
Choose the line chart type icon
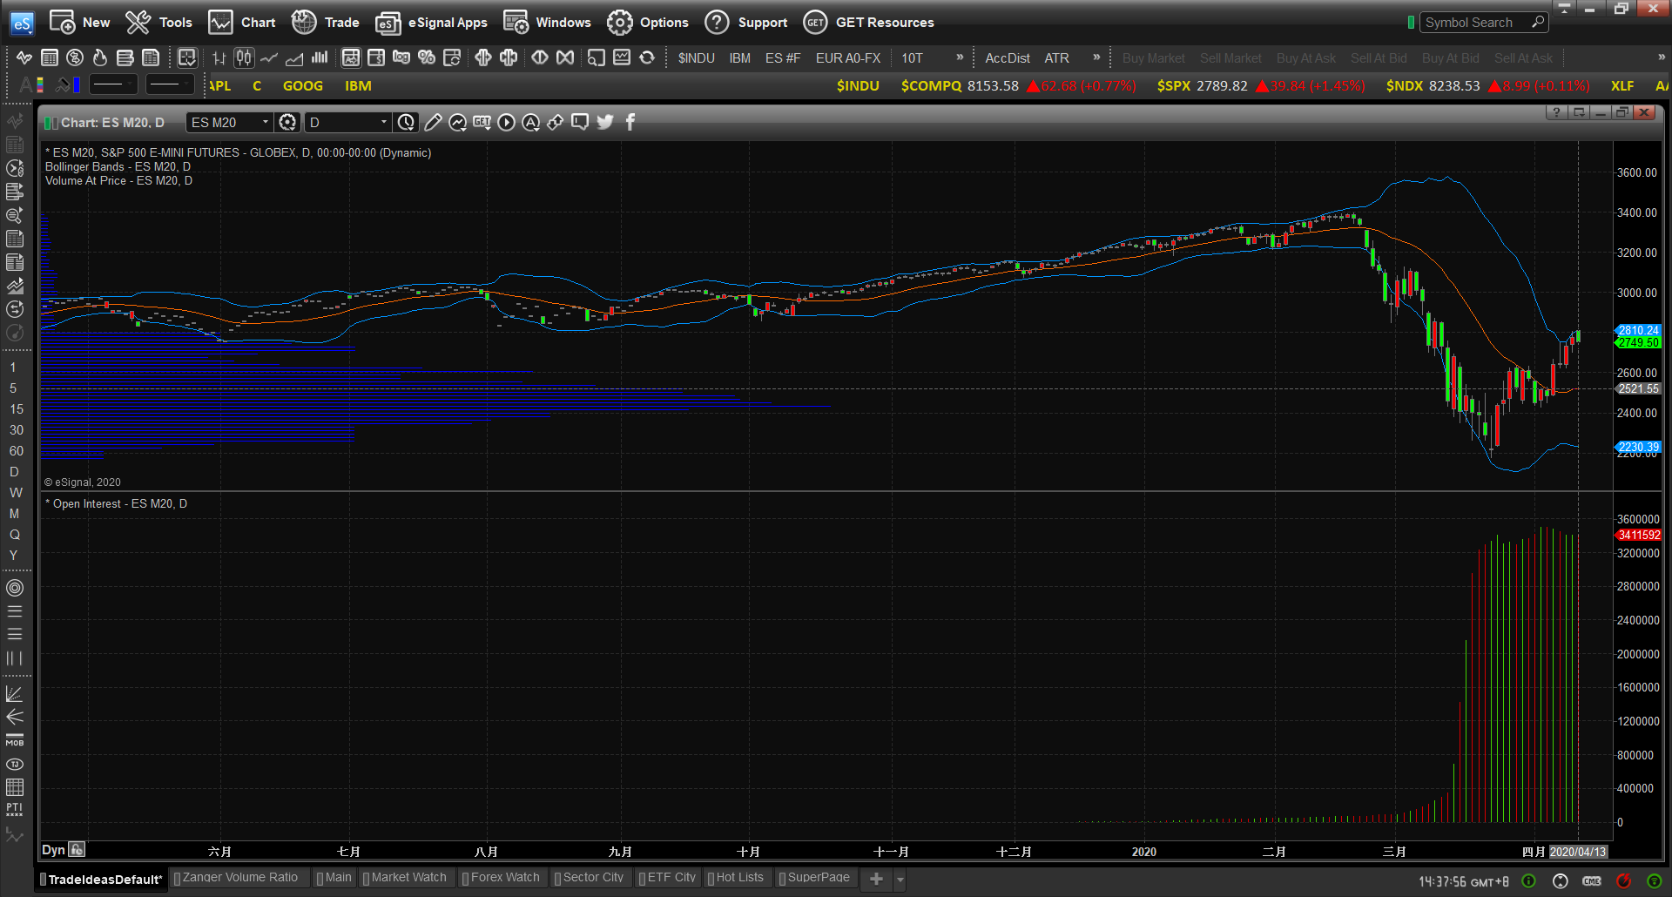(269, 57)
